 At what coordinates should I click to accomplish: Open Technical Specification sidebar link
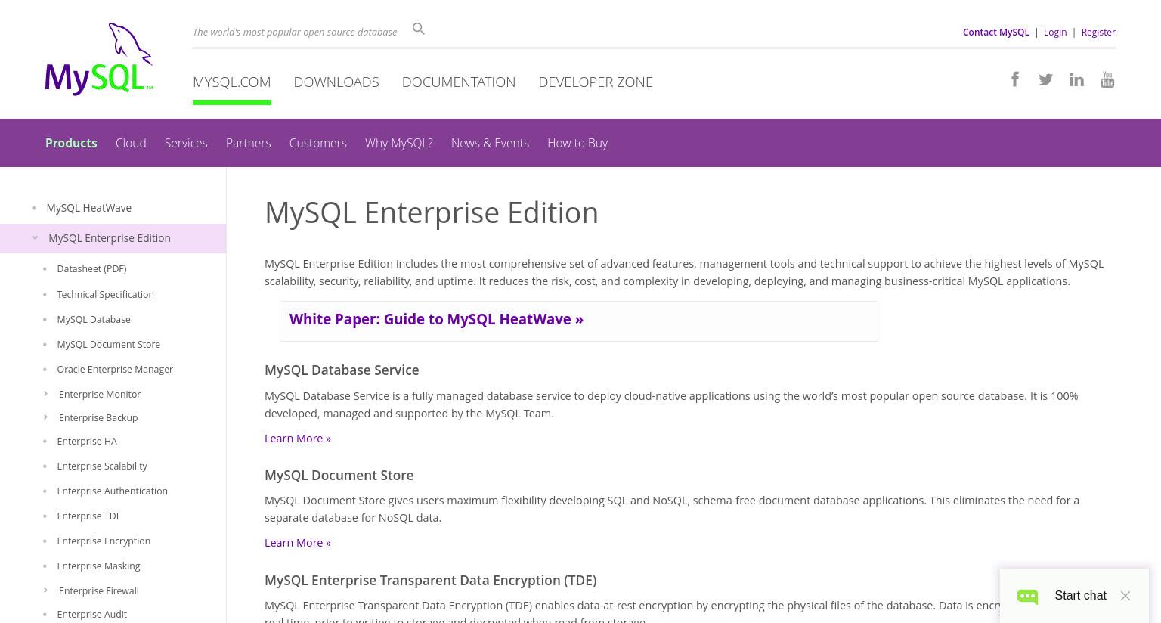(x=105, y=294)
